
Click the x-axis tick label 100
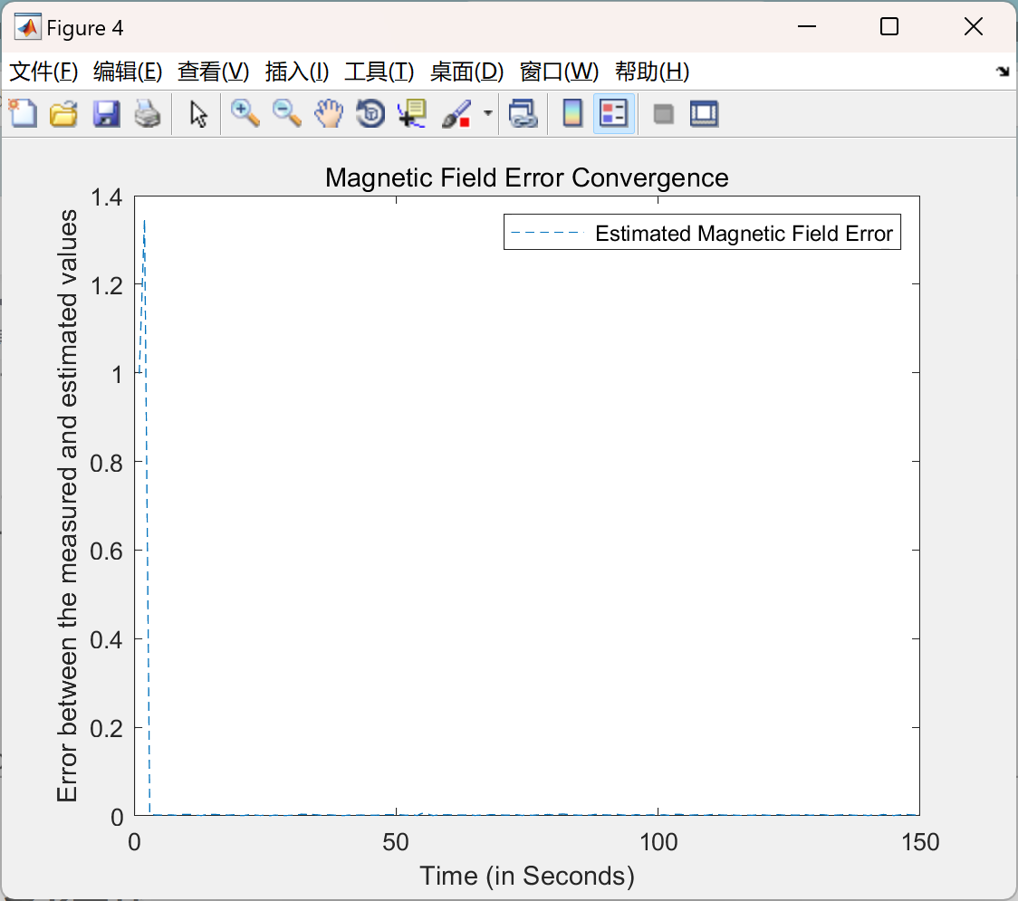658,842
